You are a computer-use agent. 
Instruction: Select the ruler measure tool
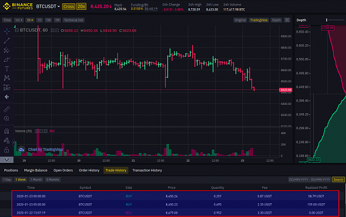pyautogui.click(x=7, y=109)
